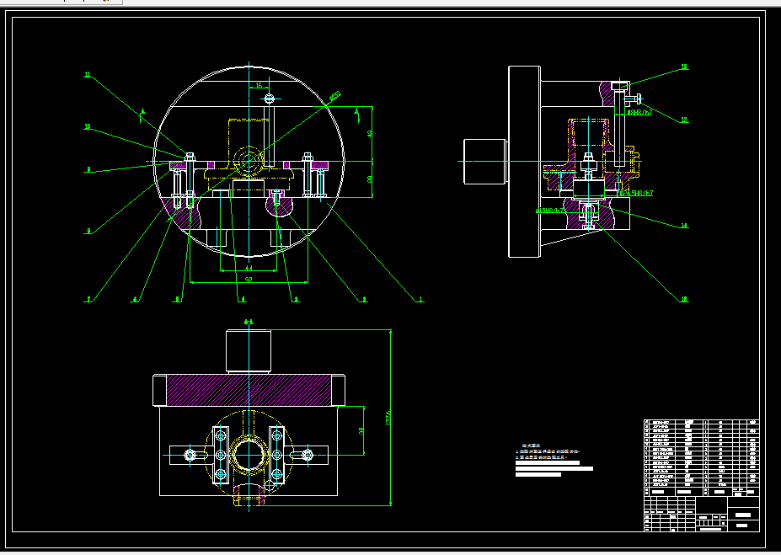The image size is (781, 555).
Task: Select the magenta hatched plate in the A-A view
Action: (x=249, y=390)
